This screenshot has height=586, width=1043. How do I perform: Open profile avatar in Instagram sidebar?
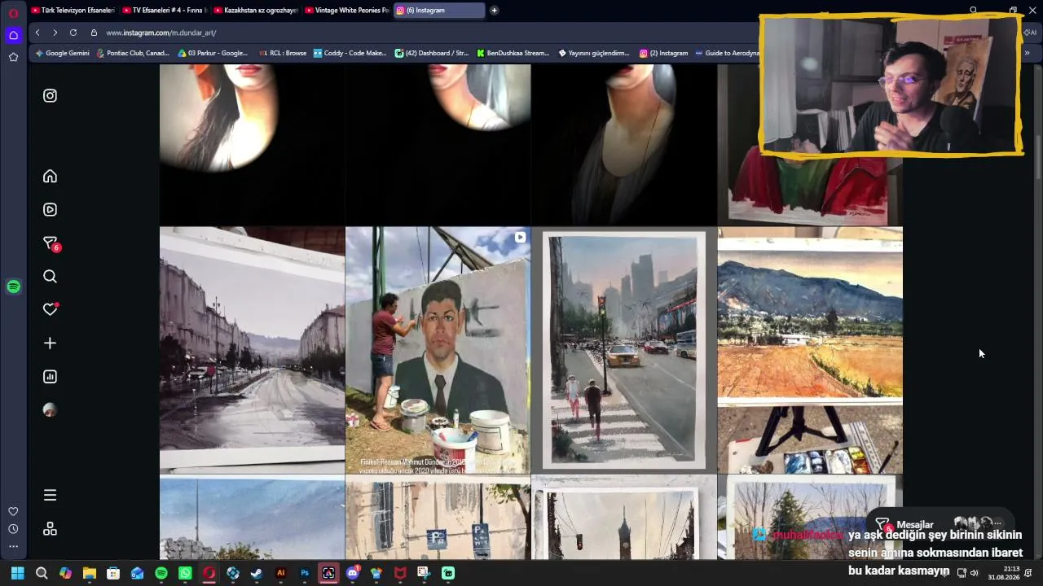click(x=50, y=410)
